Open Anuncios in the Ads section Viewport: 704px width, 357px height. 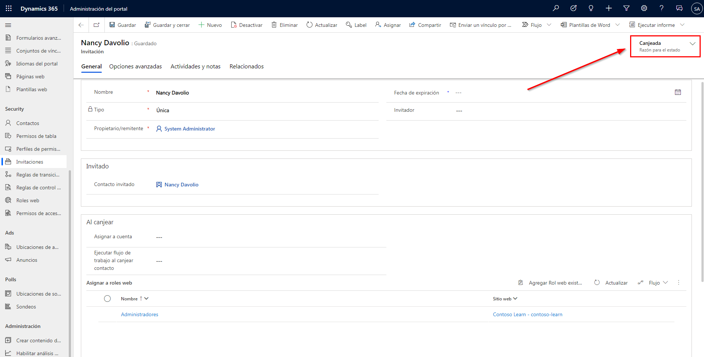pos(34,260)
